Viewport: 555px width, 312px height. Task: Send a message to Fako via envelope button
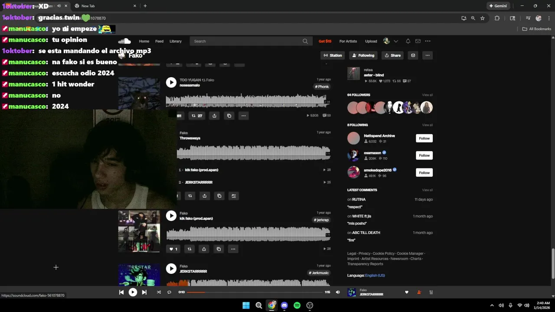413,55
